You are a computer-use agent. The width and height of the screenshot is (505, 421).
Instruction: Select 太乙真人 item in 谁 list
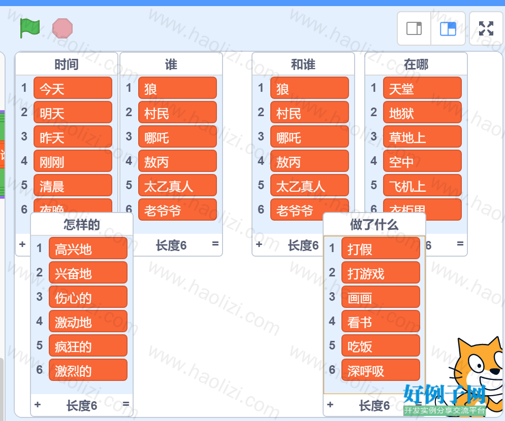177,185
